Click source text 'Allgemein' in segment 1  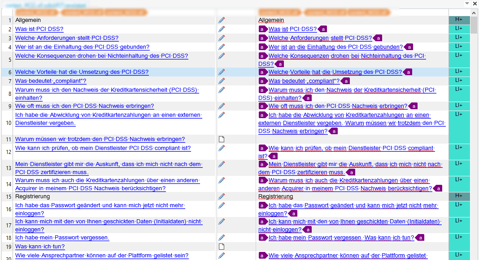(28, 20)
